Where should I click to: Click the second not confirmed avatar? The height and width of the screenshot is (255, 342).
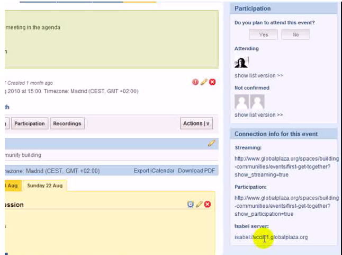(x=257, y=102)
